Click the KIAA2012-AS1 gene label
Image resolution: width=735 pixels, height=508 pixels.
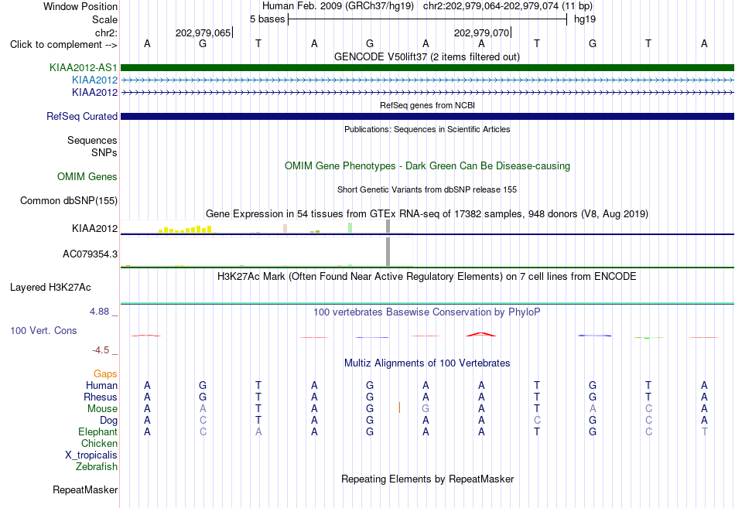click(84, 67)
